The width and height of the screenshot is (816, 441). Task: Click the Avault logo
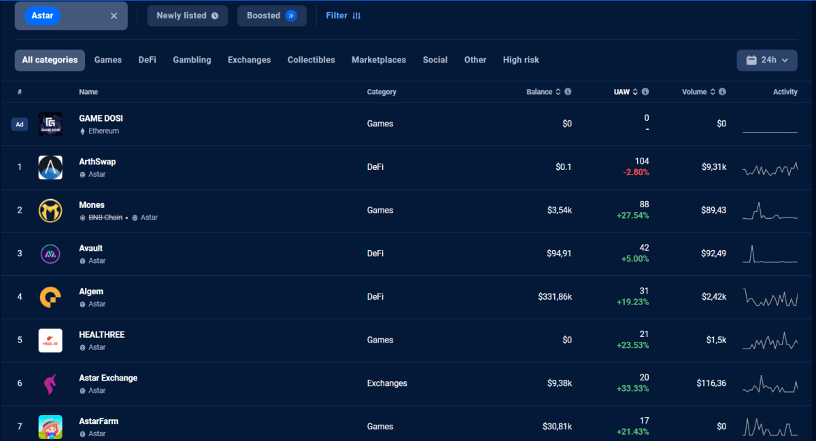50,253
